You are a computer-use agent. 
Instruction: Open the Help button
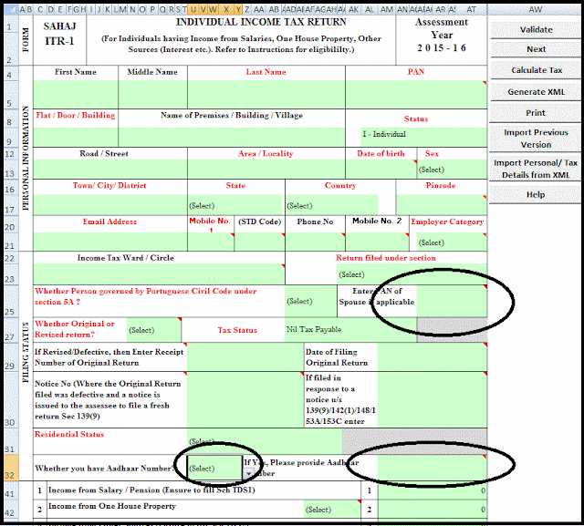[536, 194]
